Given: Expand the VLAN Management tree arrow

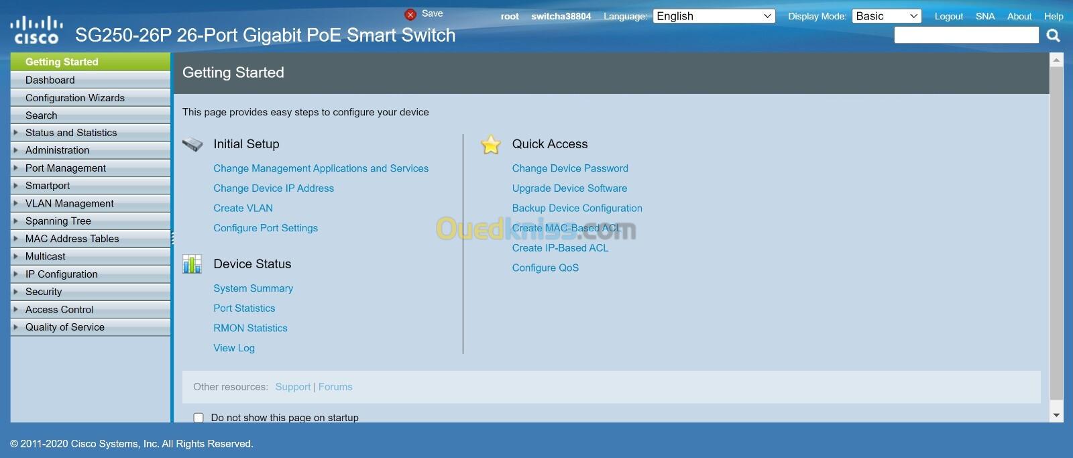Looking at the screenshot, I should (16, 203).
